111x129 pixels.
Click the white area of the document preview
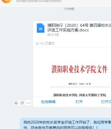72,56
